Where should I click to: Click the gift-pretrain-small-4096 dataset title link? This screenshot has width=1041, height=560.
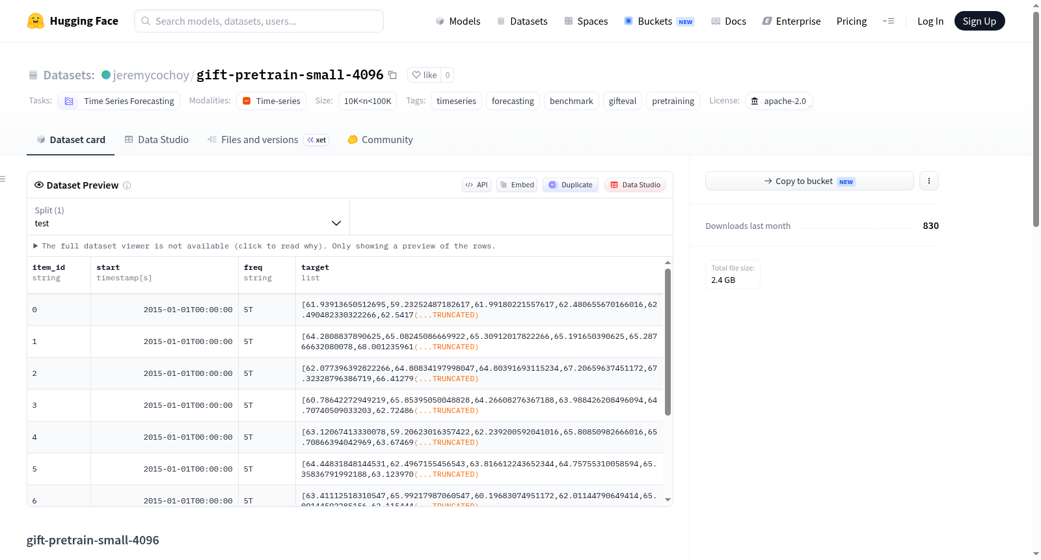[x=290, y=75]
